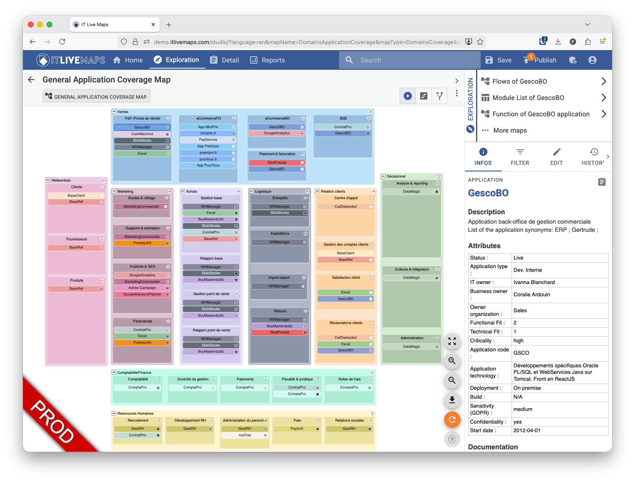Open the three-dot map options menu
This screenshot has width=635, height=482.
coord(457,93)
